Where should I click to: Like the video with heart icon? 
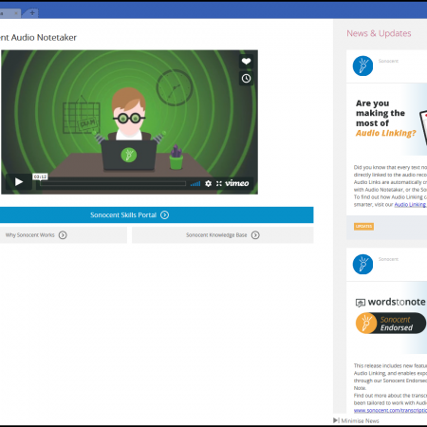[x=246, y=62]
